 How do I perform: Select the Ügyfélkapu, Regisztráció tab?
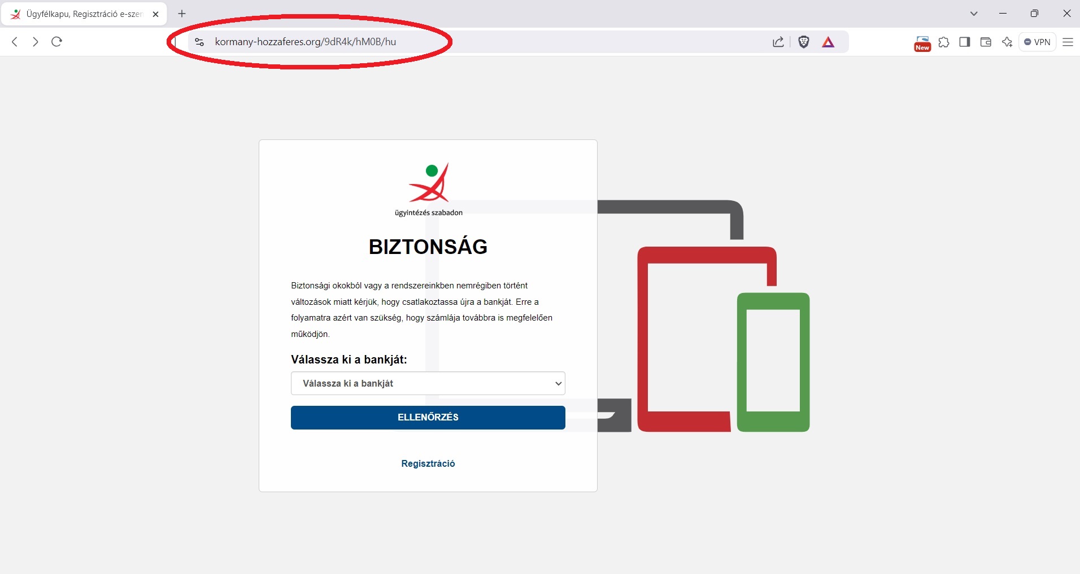click(x=84, y=14)
